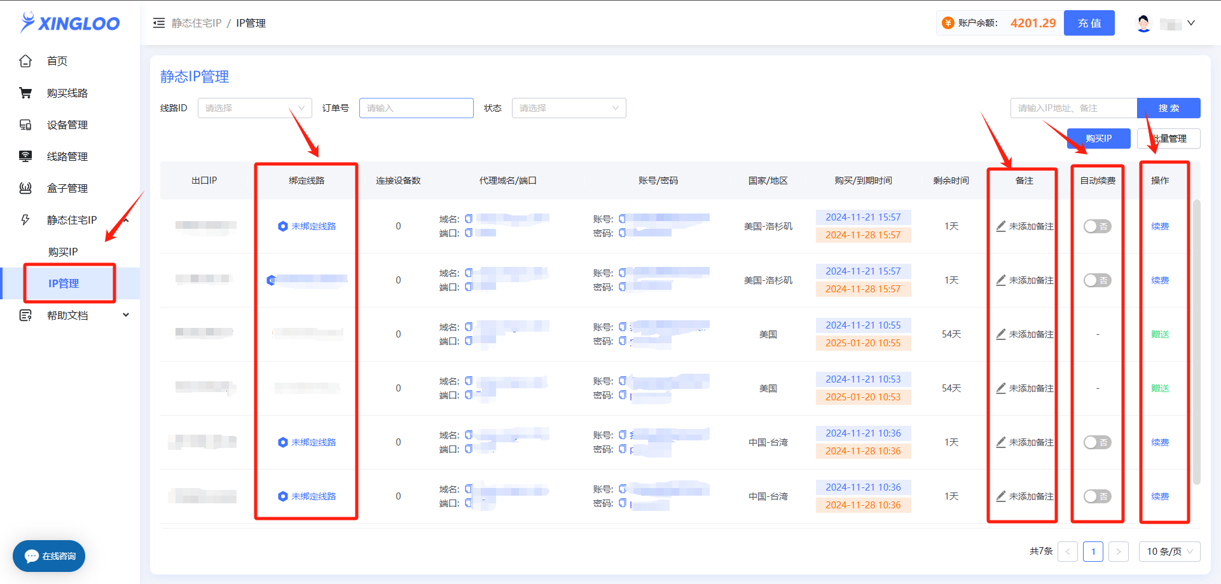Click the previous page arrow

[1068, 552]
